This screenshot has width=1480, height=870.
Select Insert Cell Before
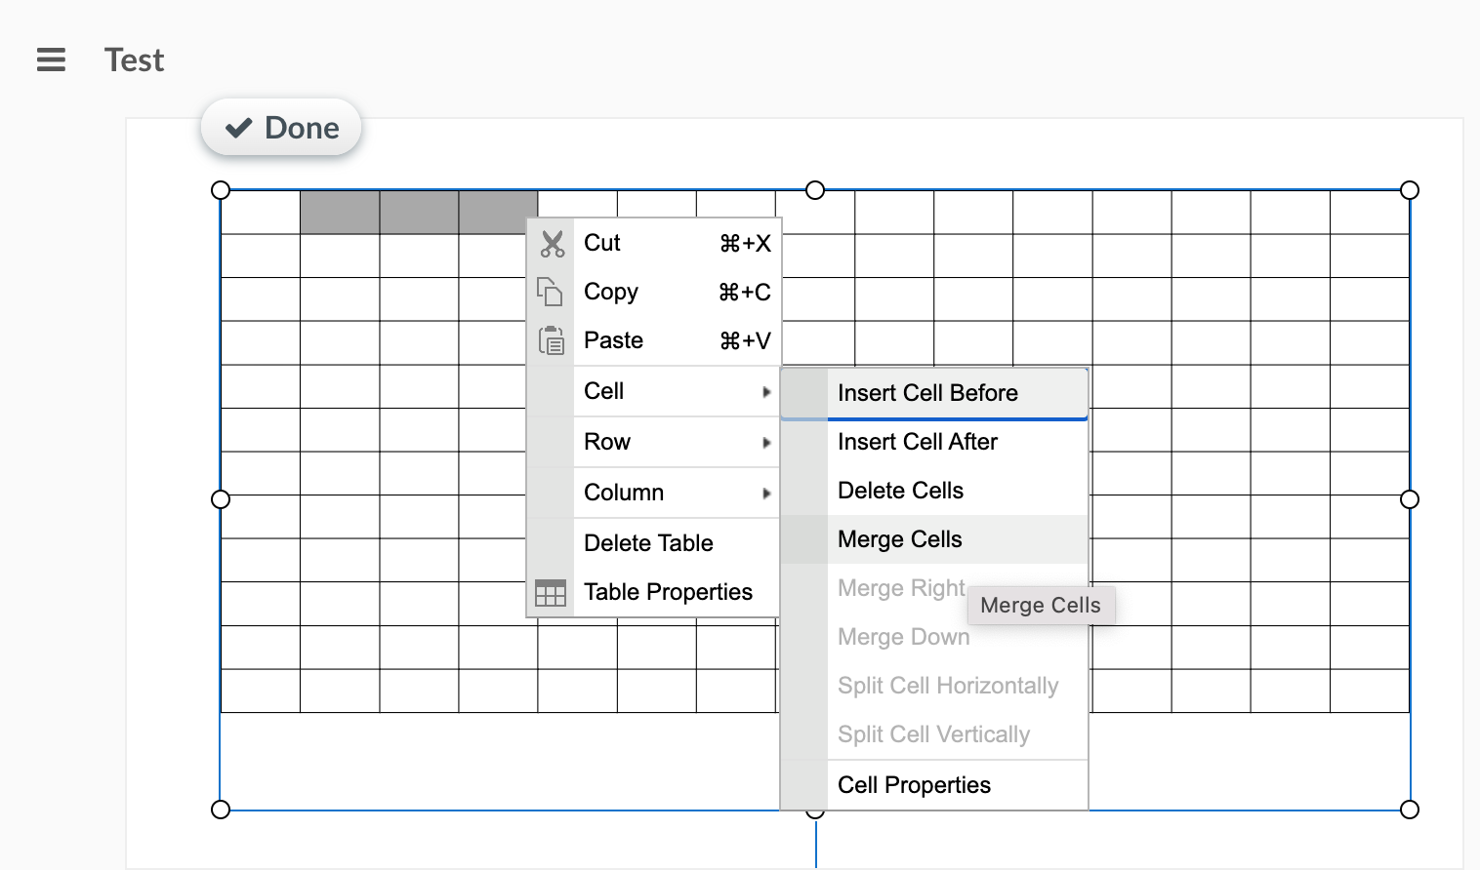click(934, 393)
